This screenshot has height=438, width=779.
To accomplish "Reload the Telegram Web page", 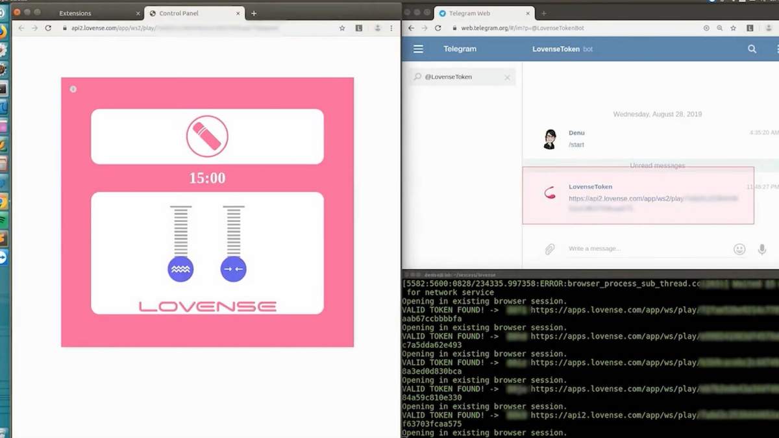I will [438, 28].
